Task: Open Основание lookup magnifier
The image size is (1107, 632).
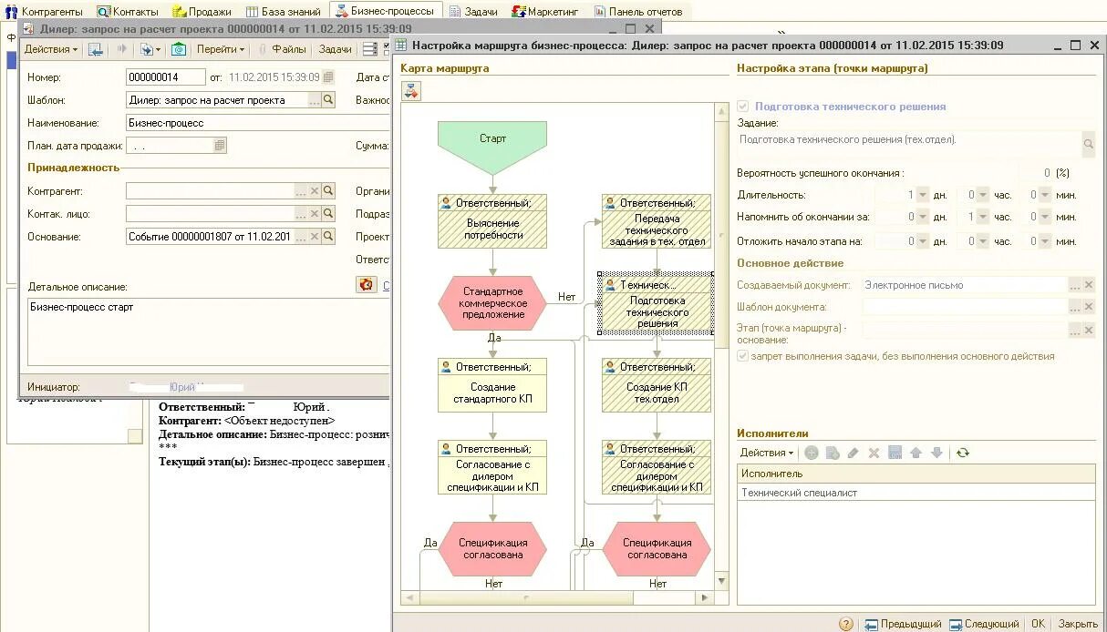Action: pos(328,237)
